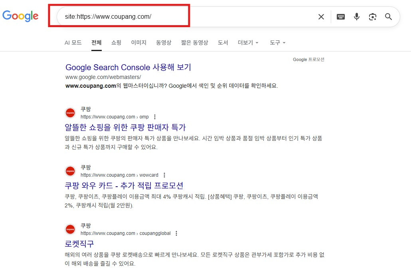Clear the search query with the X icon

tap(321, 17)
